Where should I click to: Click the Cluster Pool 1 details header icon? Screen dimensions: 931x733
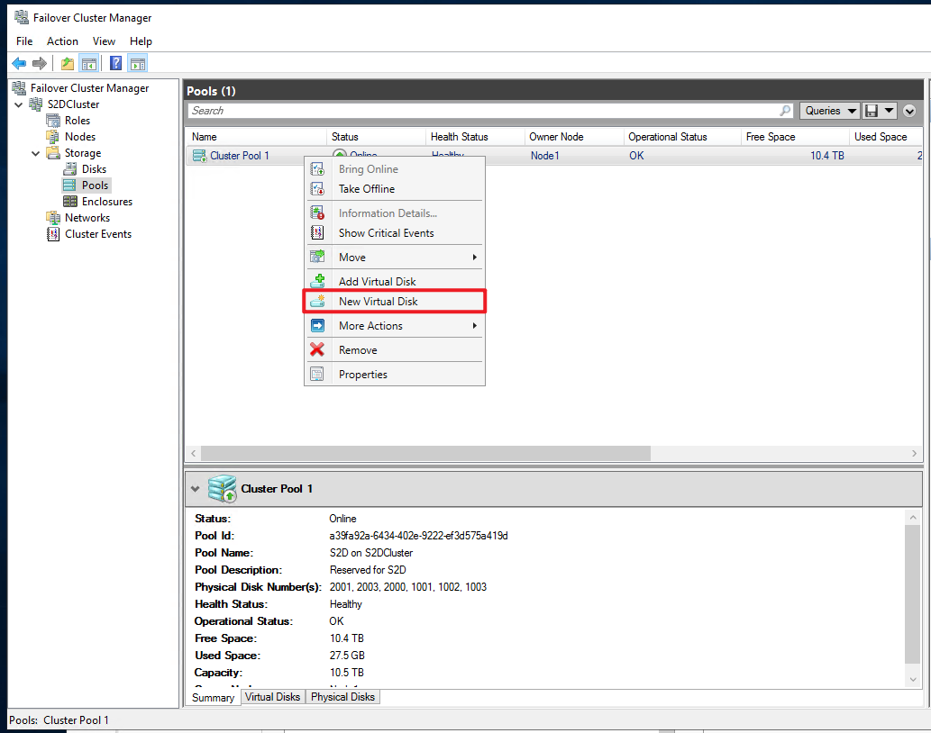click(222, 489)
